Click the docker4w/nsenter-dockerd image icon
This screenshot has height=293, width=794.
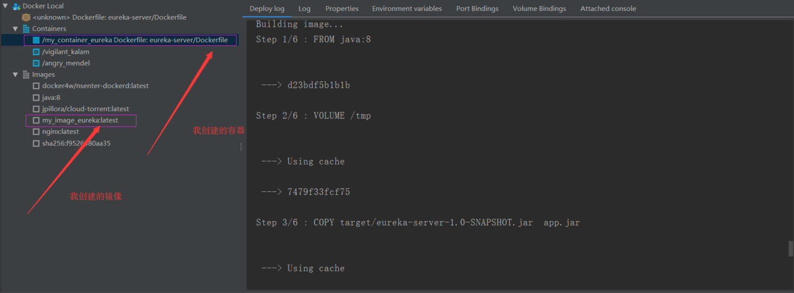(x=36, y=86)
